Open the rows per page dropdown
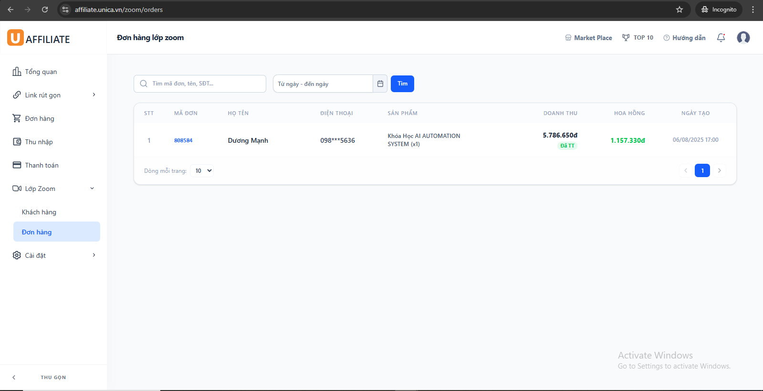The width and height of the screenshot is (763, 391). (202, 171)
